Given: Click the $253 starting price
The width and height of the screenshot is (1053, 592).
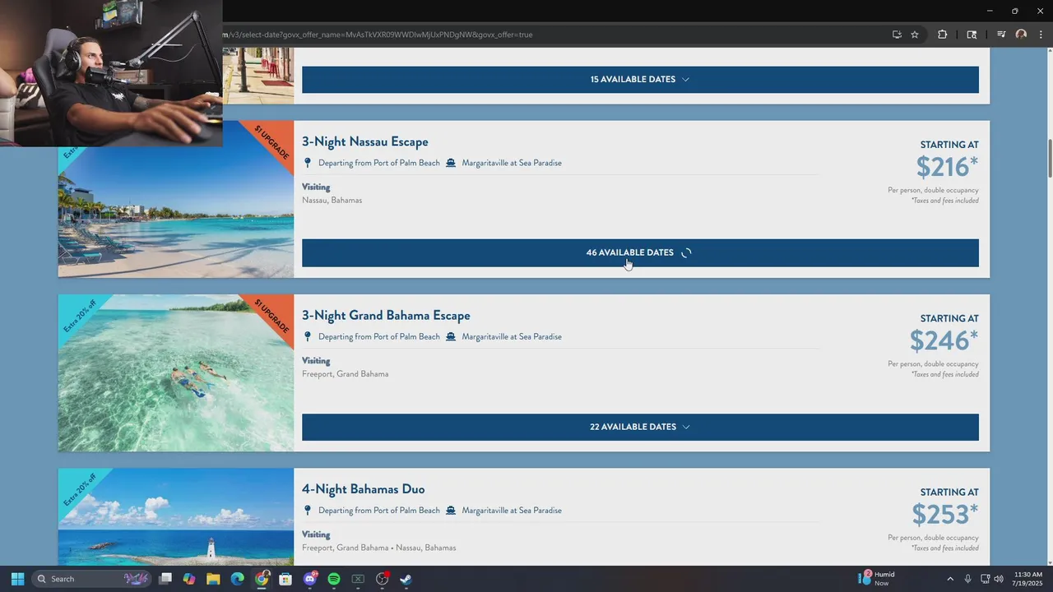Looking at the screenshot, I should [944, 515].
